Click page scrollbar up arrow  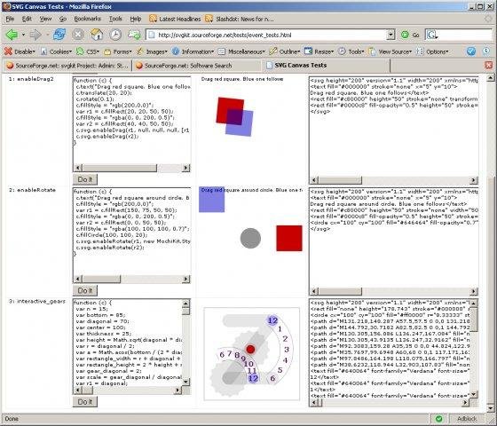[x=490, y=78]
